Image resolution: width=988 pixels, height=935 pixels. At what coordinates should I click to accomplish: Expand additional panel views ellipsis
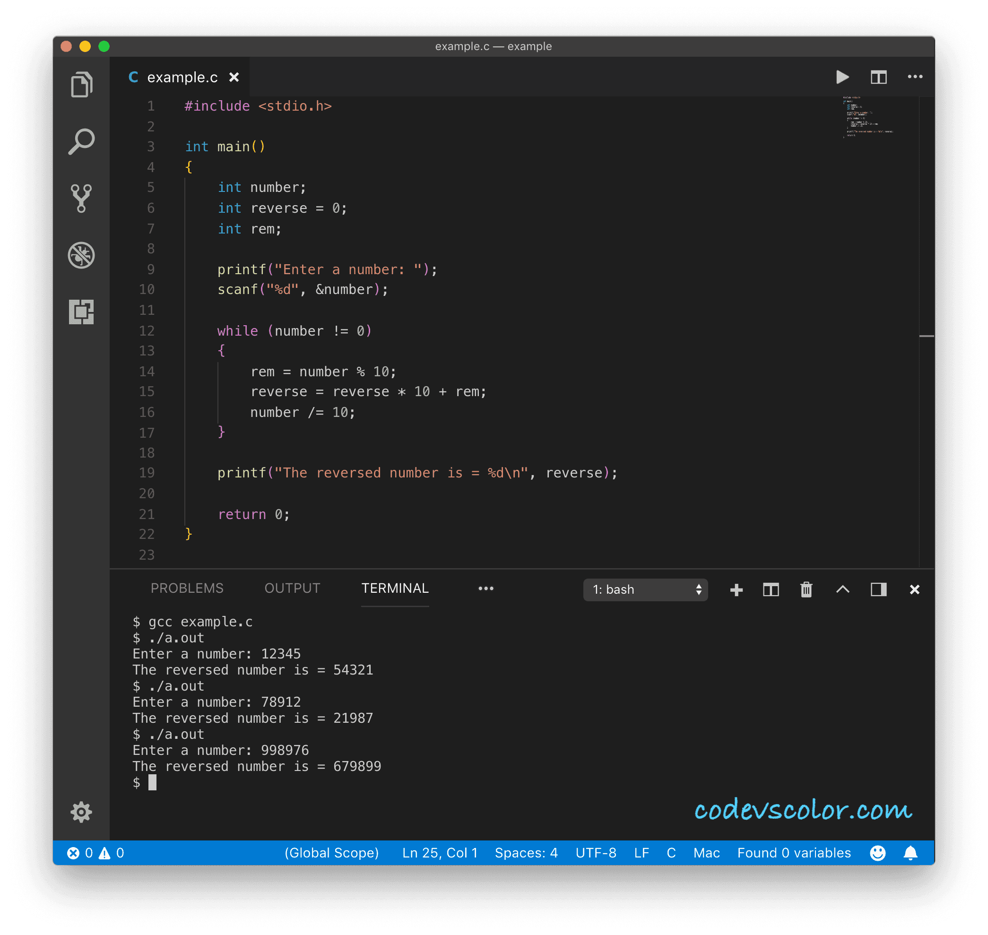coord(485,589)
